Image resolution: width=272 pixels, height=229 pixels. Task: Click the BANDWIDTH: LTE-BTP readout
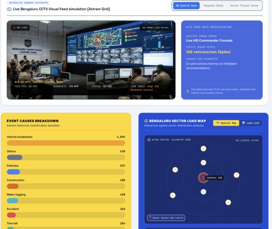66,86
